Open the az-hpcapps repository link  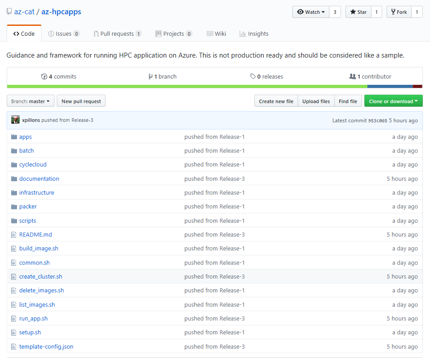61,12
